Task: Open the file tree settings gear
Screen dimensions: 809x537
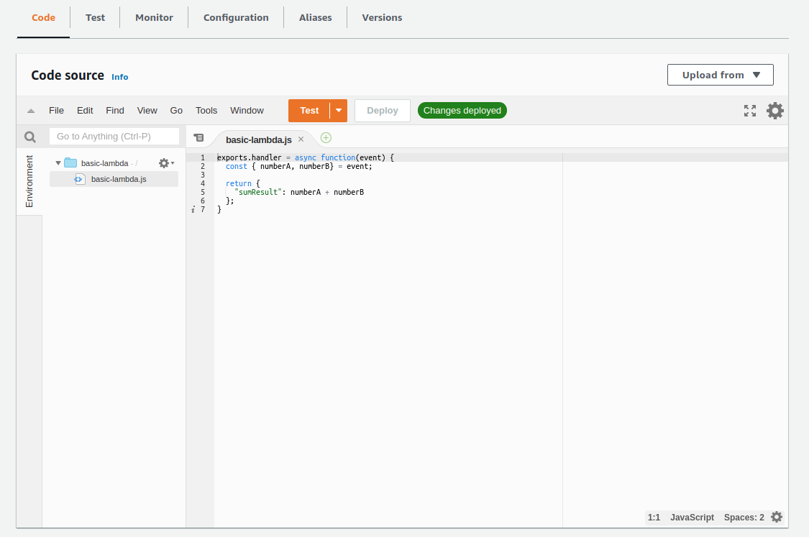Action: point(166,163)
